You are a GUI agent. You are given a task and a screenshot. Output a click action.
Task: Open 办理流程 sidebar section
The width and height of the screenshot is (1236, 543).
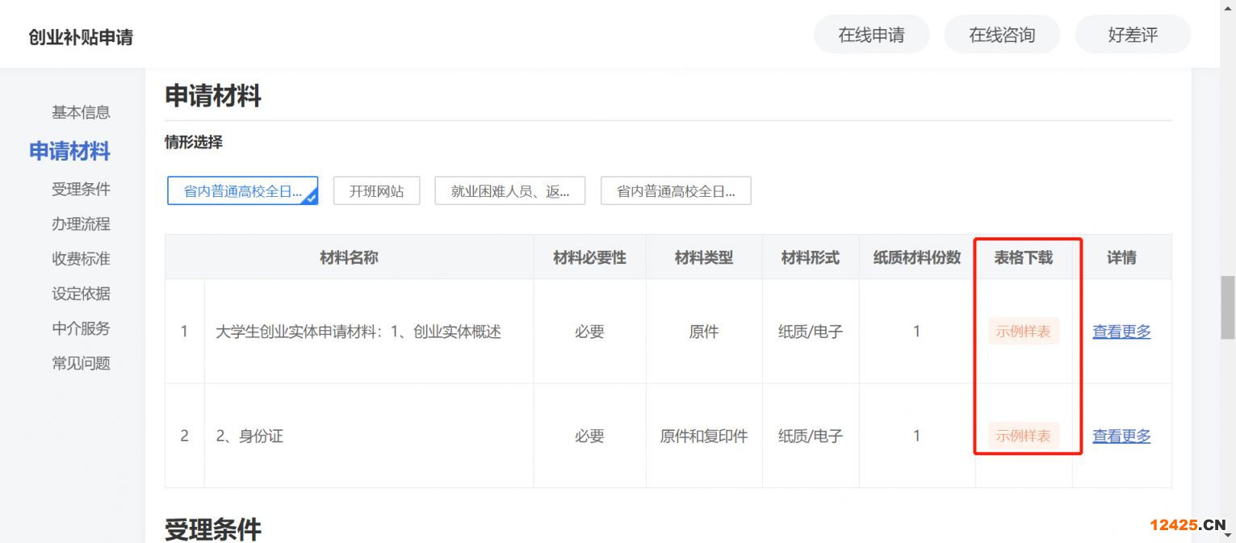click(81, 223)
